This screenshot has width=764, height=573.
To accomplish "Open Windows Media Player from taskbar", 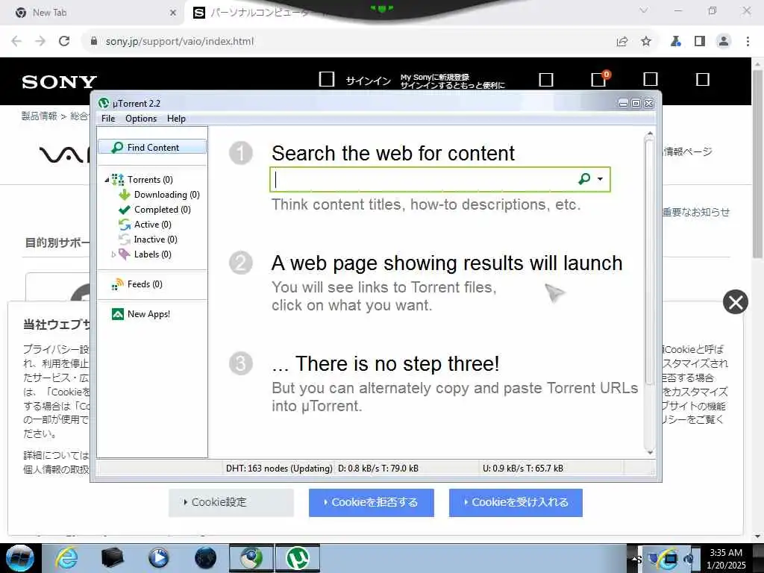I will coord(158,558).
